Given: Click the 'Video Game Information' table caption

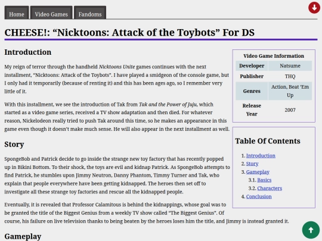Looking at the screenshot, I should click(x=274, y=56).
